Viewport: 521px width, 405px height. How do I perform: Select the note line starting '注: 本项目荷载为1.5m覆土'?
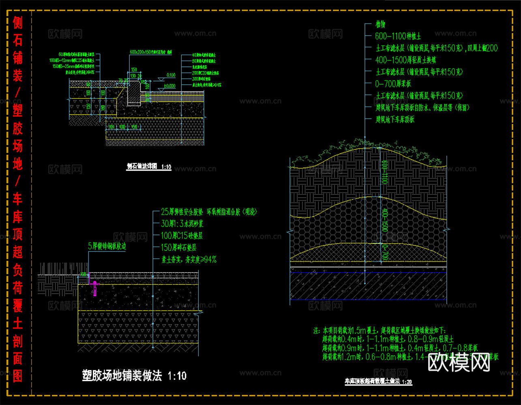click(379, 330)
